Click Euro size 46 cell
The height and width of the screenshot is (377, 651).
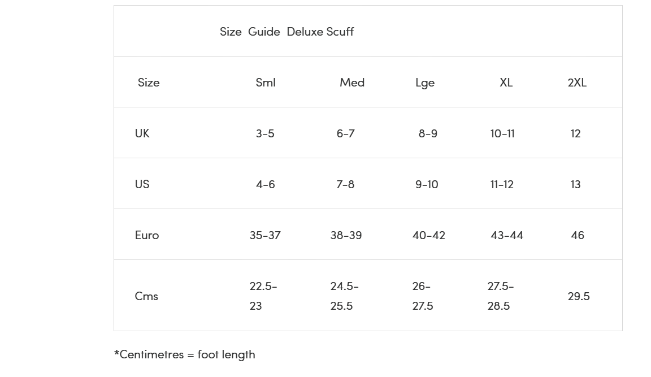coord(578,235)
